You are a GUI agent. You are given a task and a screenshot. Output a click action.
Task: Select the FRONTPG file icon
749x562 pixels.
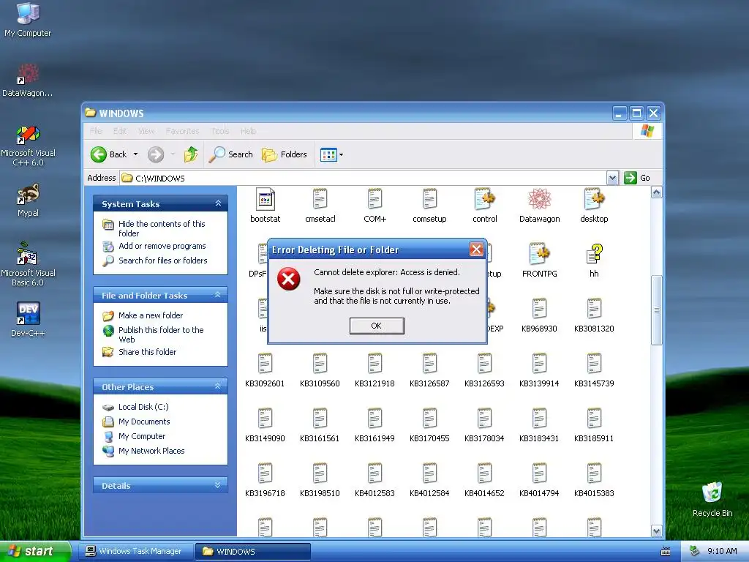coord(539,261)
